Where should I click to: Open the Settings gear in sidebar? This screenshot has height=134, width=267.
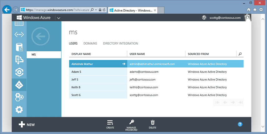(x=19, y=110)
